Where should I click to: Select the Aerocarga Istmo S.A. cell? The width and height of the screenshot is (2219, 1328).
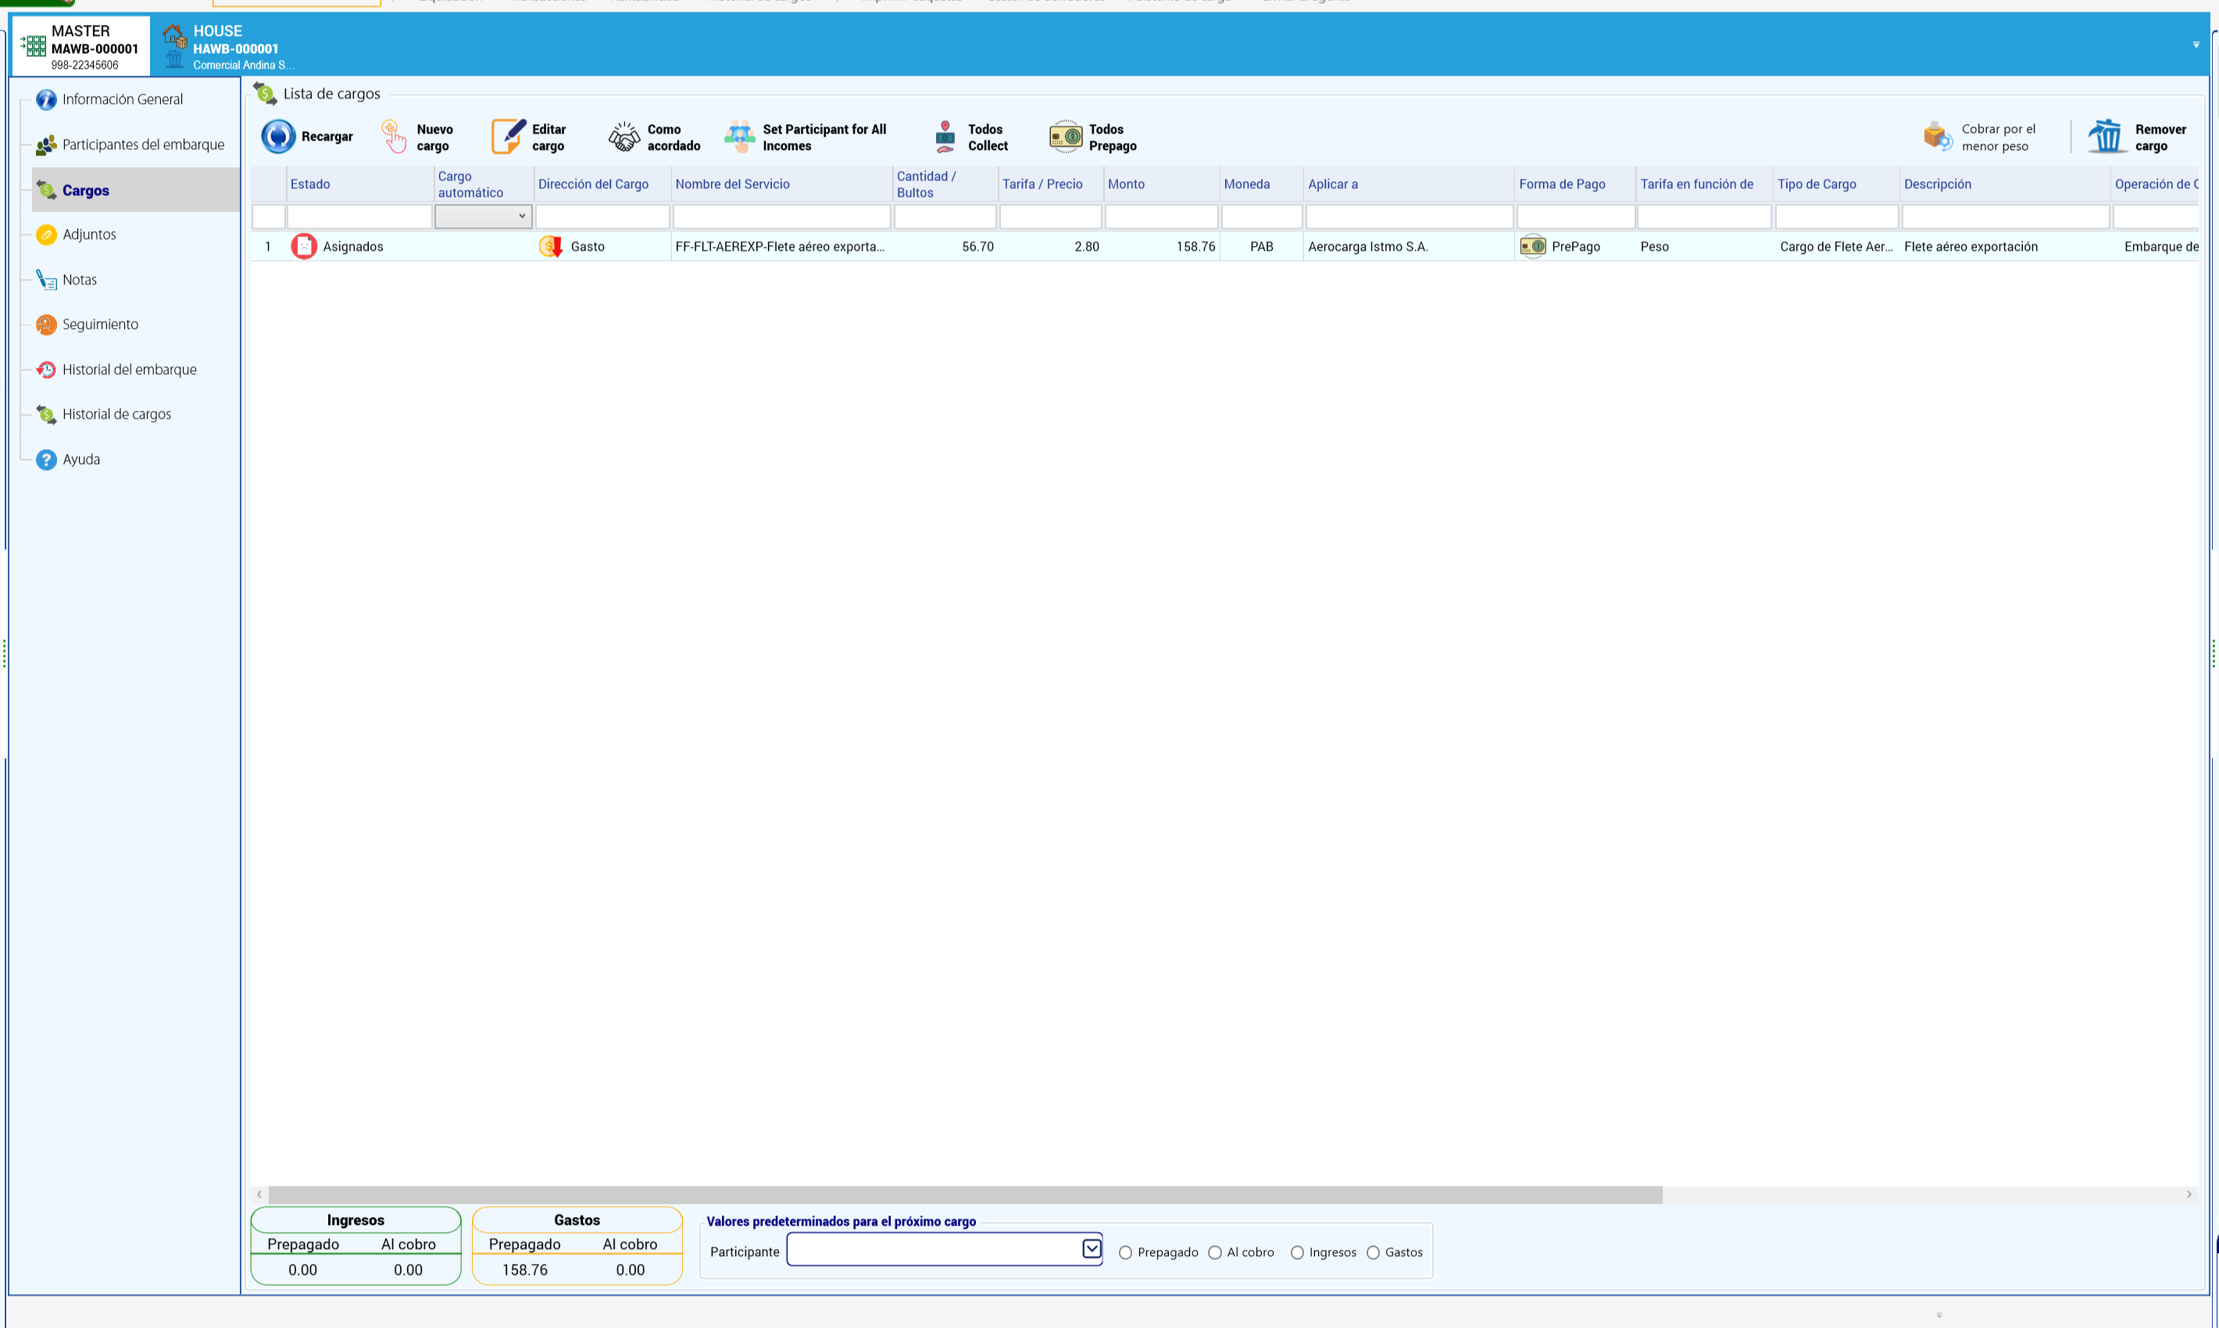pos(1408,246)
